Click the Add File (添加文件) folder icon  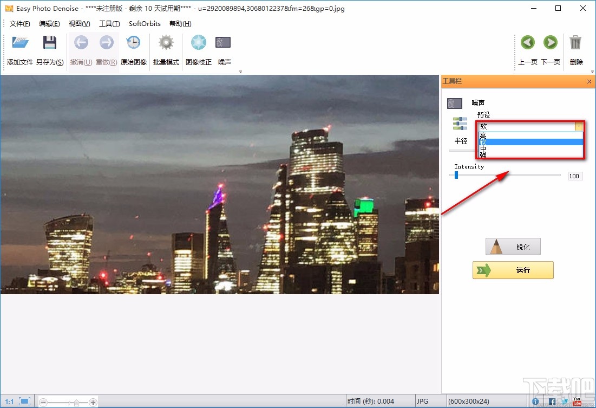[x=20, y=42]
